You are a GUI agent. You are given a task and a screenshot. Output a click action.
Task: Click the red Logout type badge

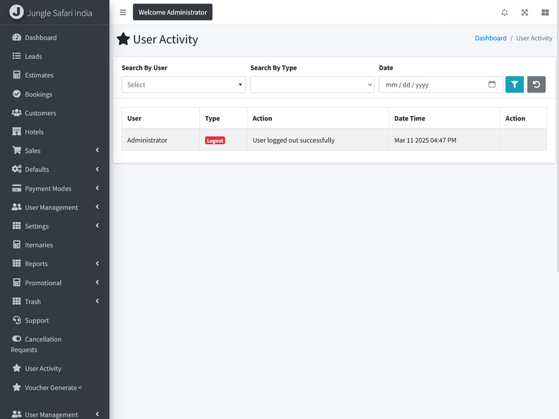(x=215, y=140)
